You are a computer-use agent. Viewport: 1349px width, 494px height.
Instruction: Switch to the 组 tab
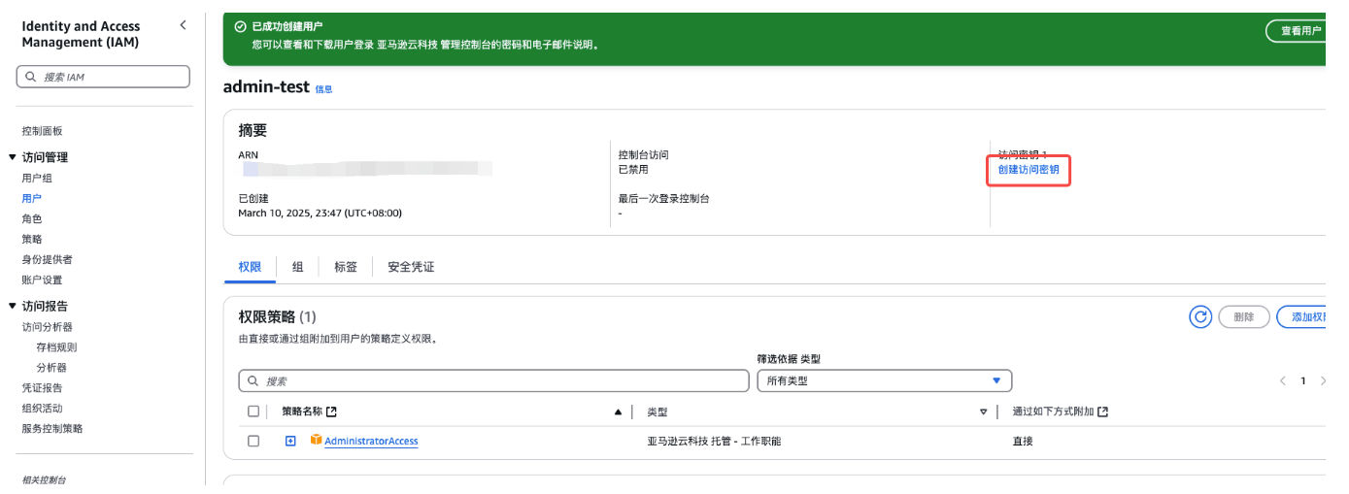coord(298,267)
